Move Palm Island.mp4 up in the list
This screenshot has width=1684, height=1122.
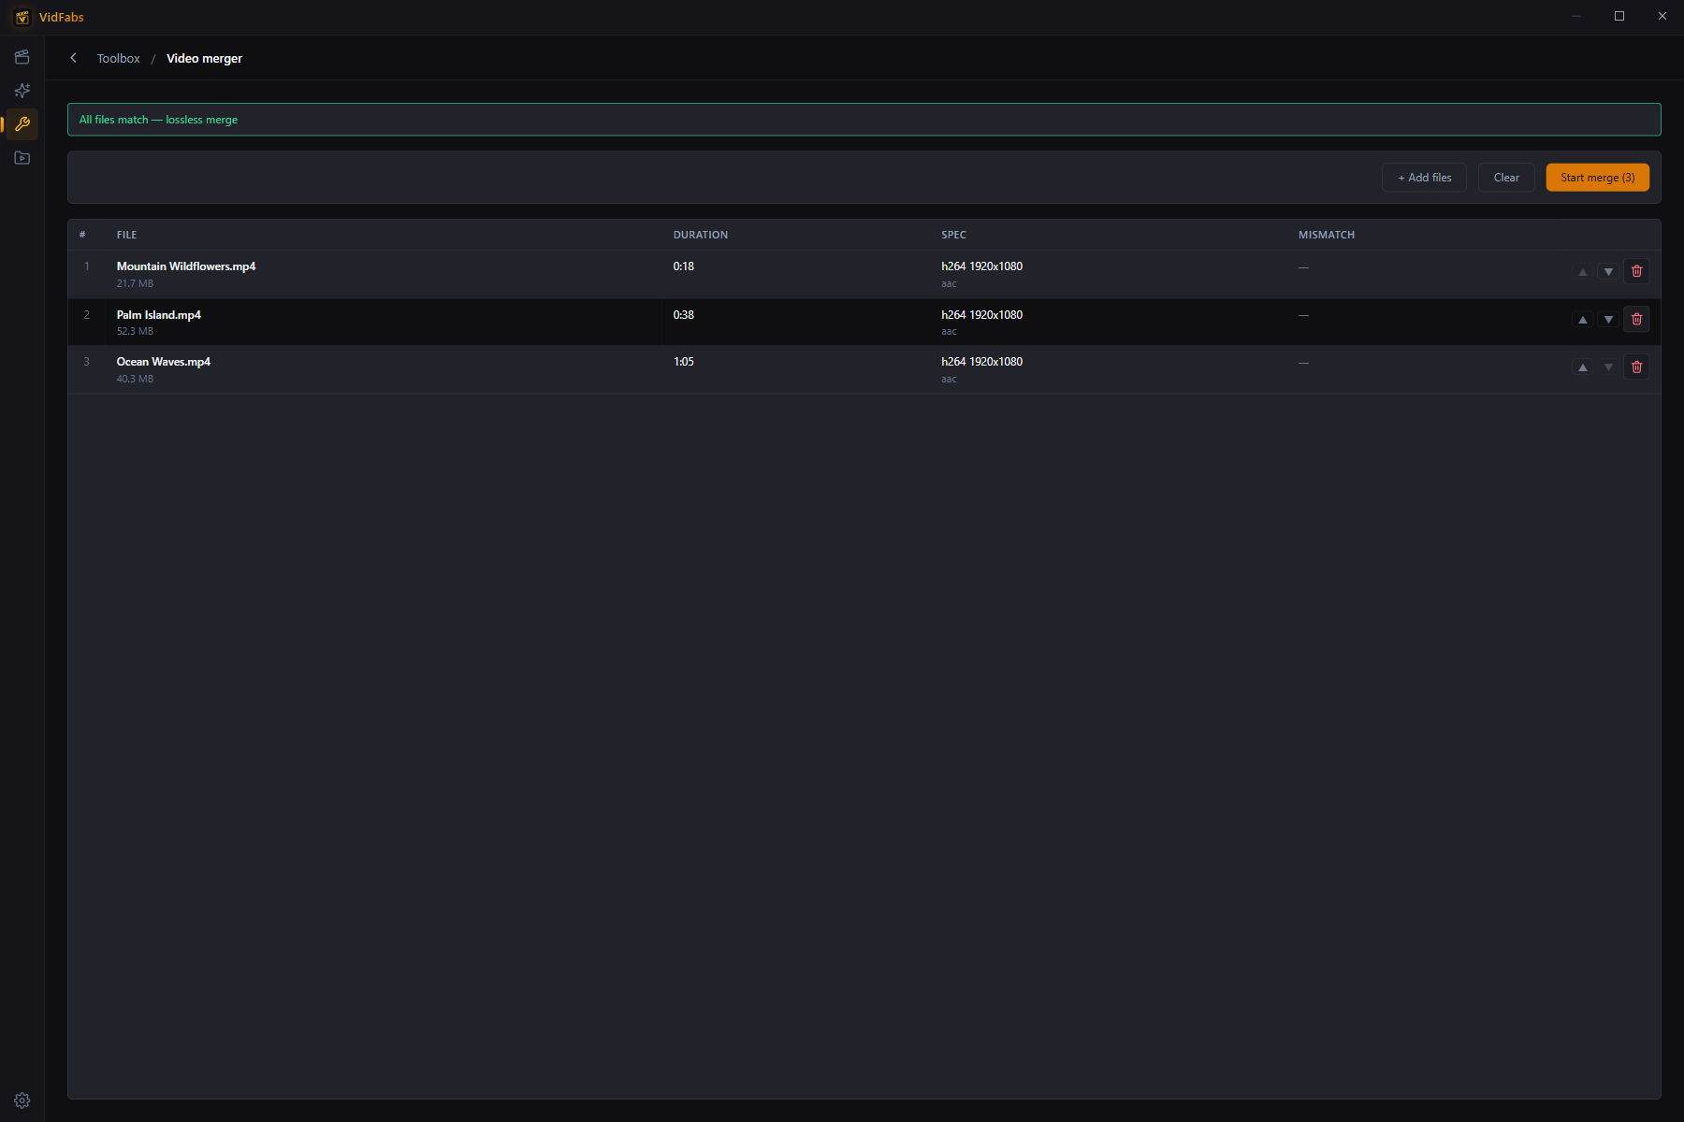coord(1582,319)
